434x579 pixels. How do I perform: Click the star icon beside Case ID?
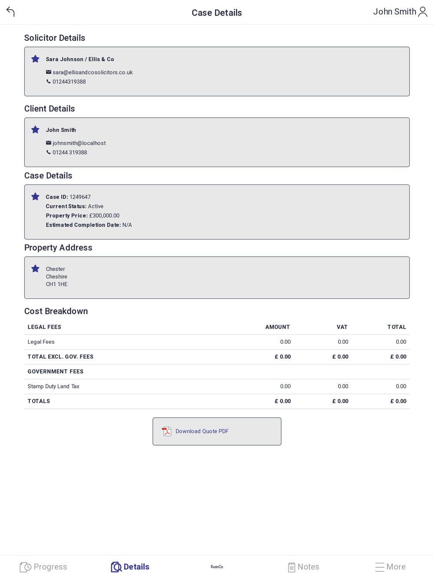(x=36, y=197)
